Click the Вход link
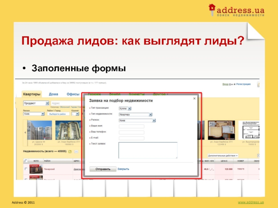 click(225, 84)
